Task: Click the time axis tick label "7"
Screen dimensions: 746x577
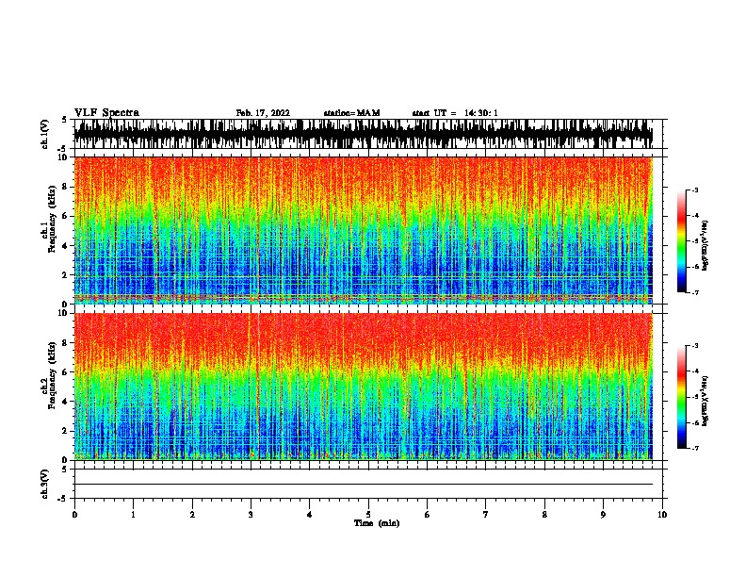Action: [x=486, y=515]
